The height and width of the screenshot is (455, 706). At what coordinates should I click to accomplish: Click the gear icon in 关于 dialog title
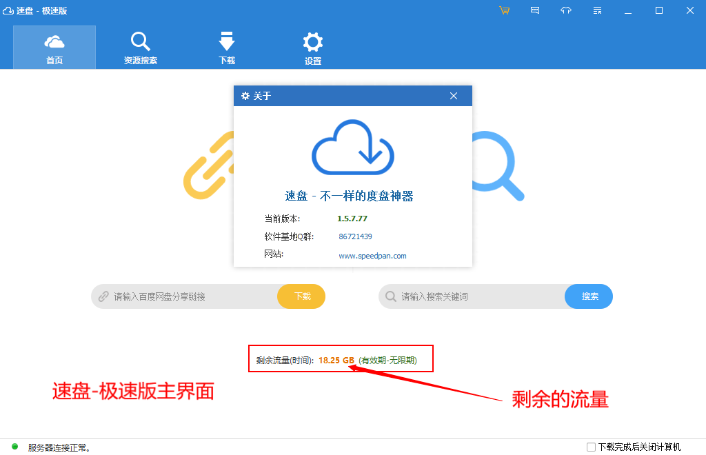pyautogui.click(x=245, y=96)
